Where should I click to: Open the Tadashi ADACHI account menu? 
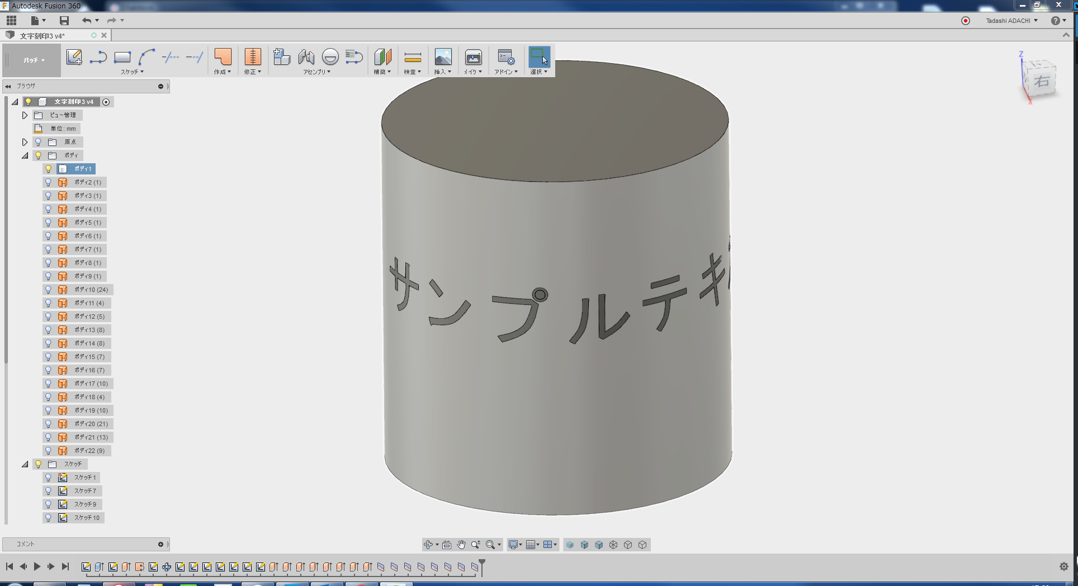pos(1011,21)
